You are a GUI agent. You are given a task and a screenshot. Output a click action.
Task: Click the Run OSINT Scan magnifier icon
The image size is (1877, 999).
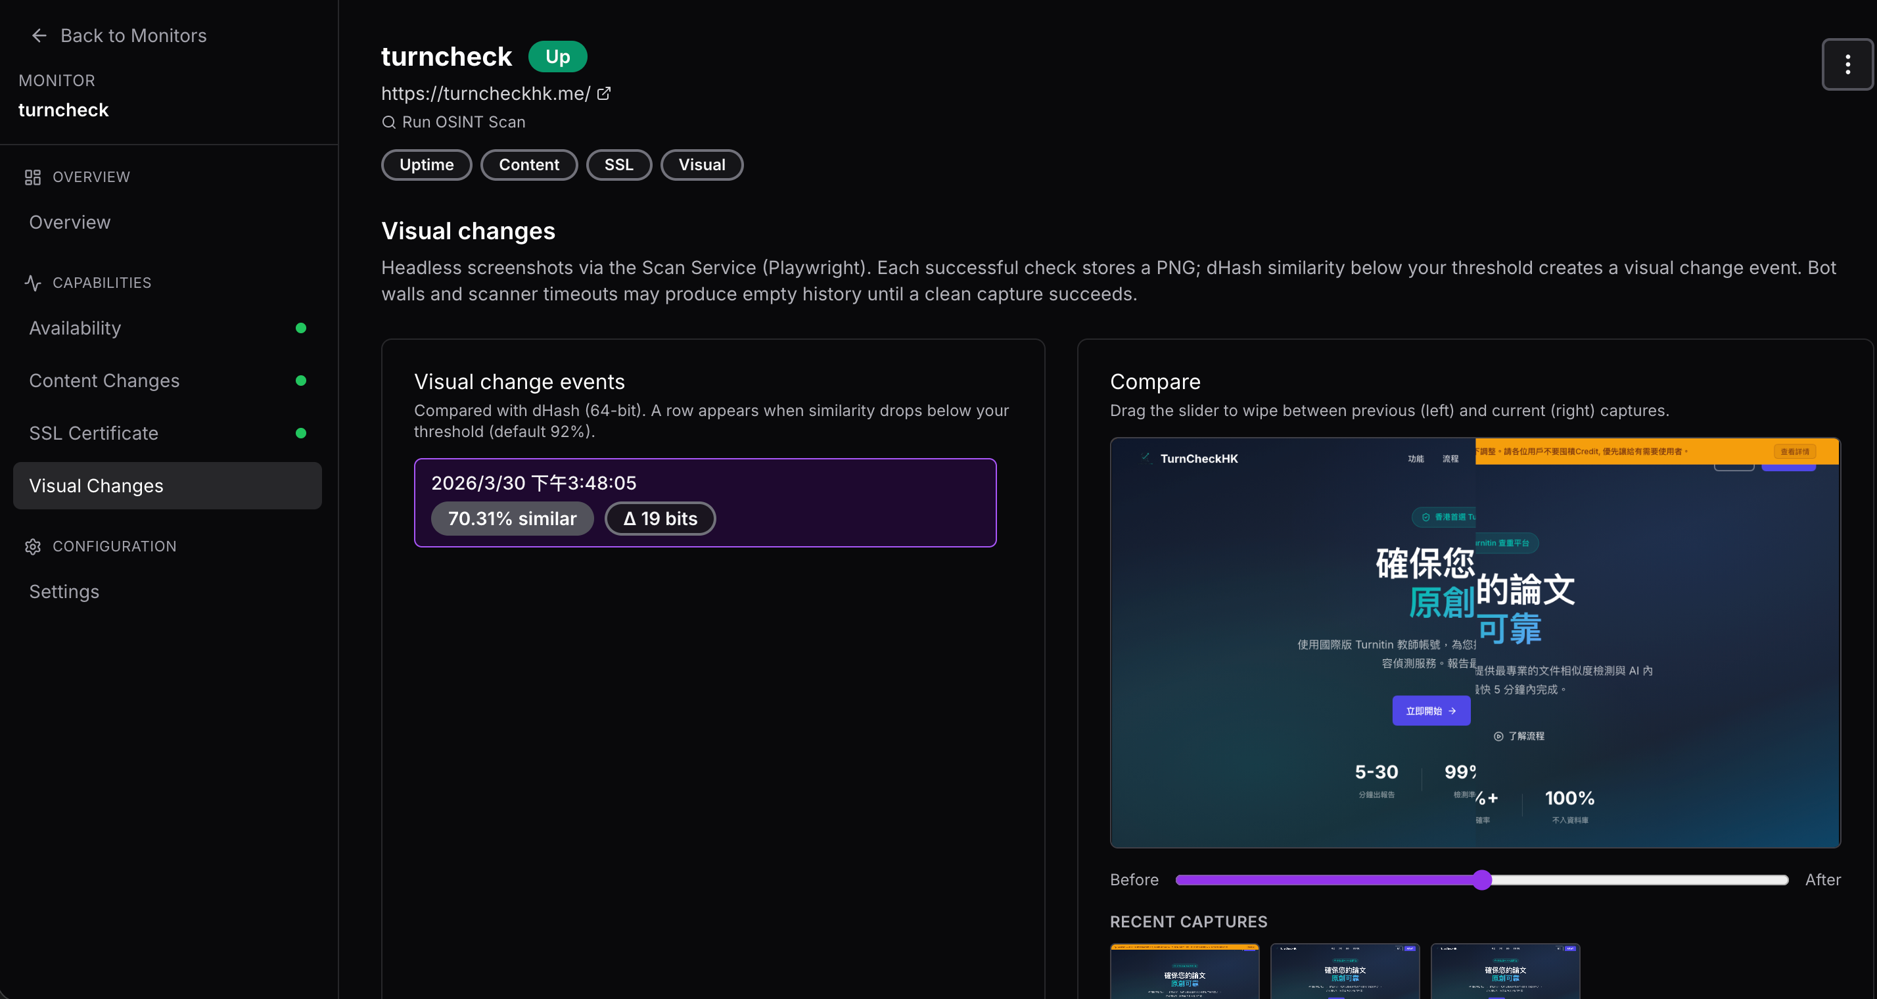point(388,122)
